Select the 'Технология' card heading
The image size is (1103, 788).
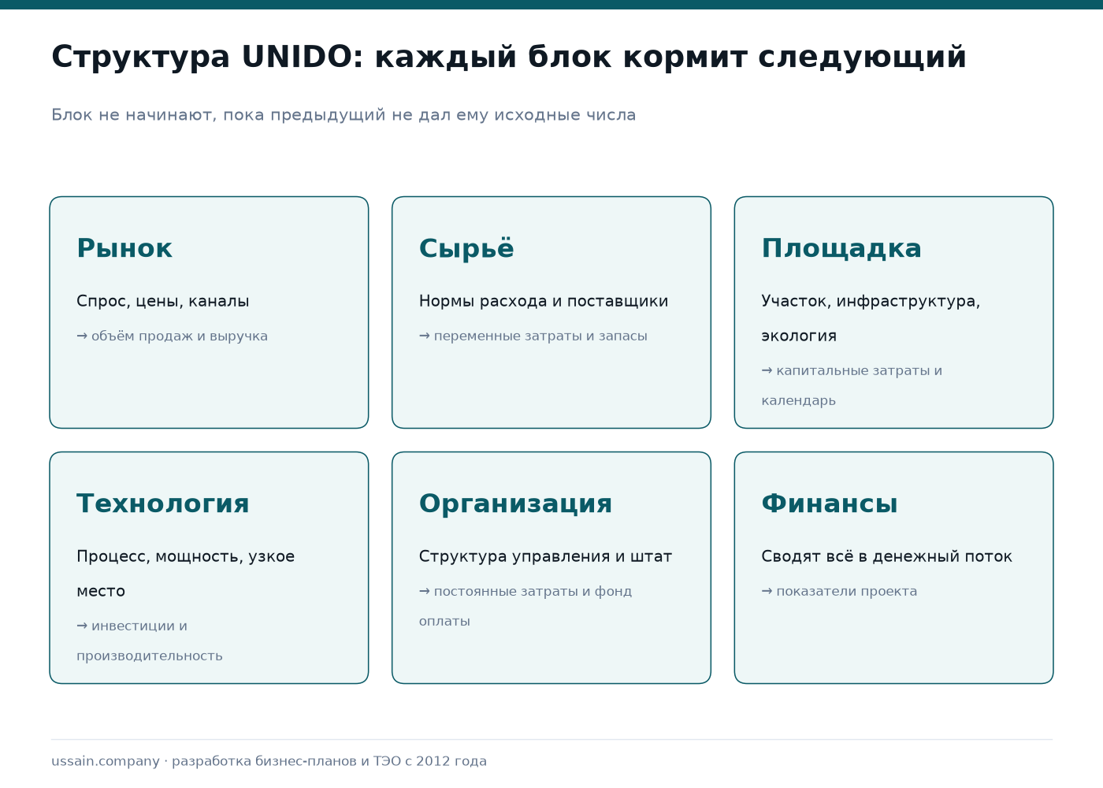tap(163, 504)
